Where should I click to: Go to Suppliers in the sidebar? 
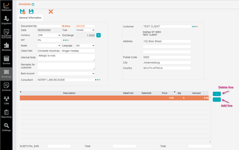(6, 20)
